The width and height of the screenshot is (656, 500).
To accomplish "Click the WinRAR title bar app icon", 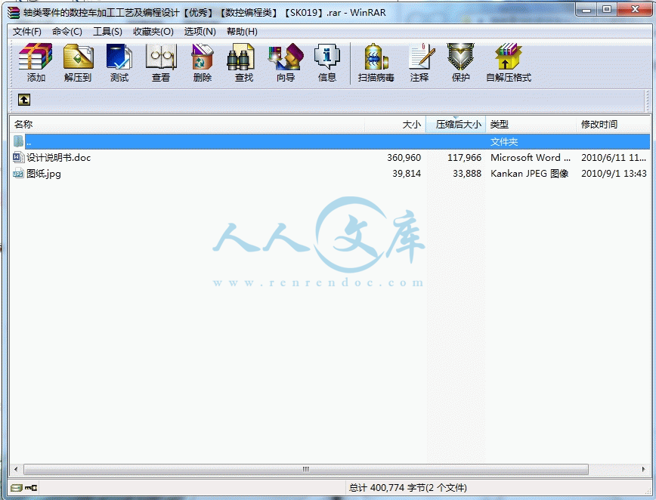I will [14, 13].
